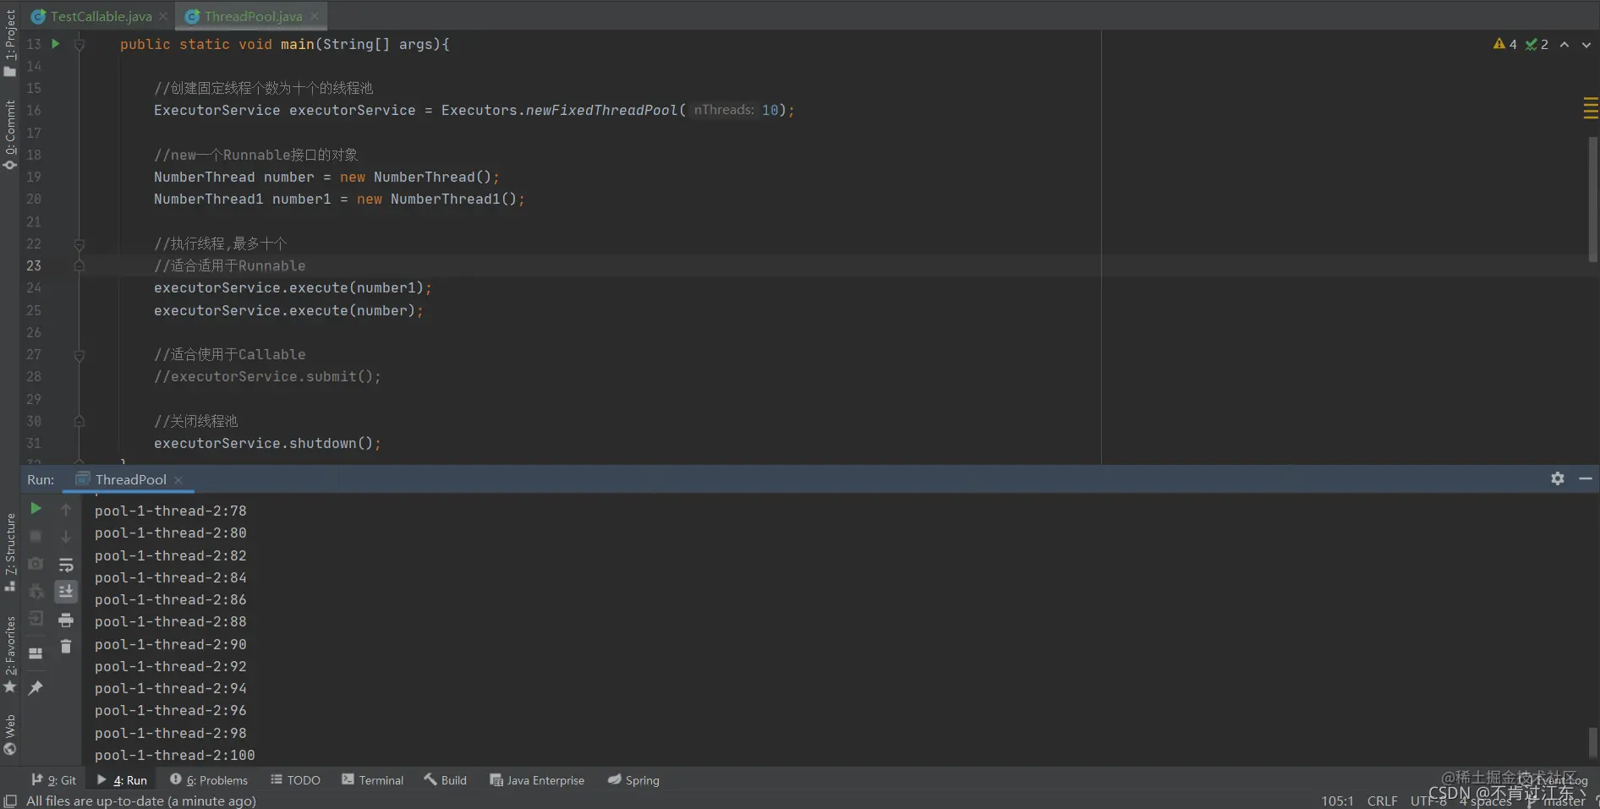This screenshot has height=809, width=1600.
Task: Open the 6: Problems tool window
Action: click(x=209, y=780)
